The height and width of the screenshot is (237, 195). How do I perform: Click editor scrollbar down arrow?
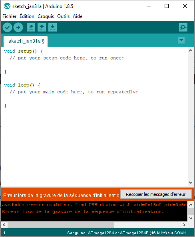tap(191, 183)
